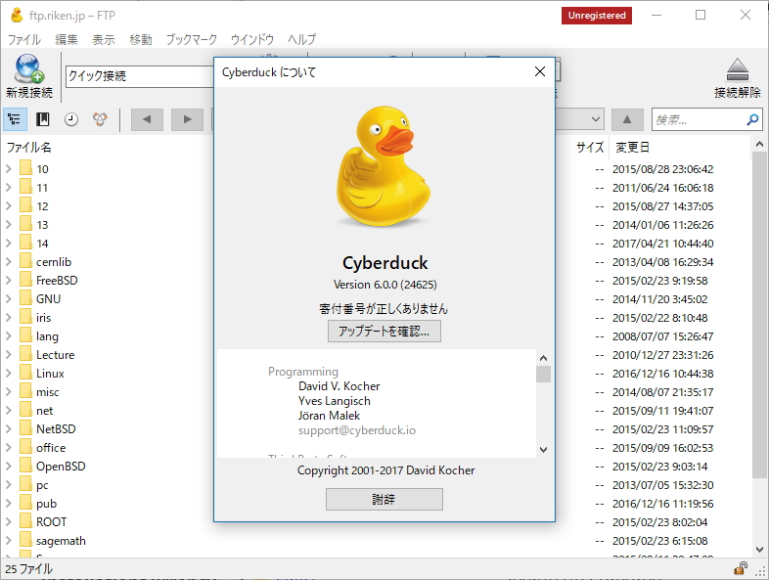This screenshot has height=580, width=769.
Task: Click the Cyberduck app icon in title bar
Action: [x=17, y=16]
